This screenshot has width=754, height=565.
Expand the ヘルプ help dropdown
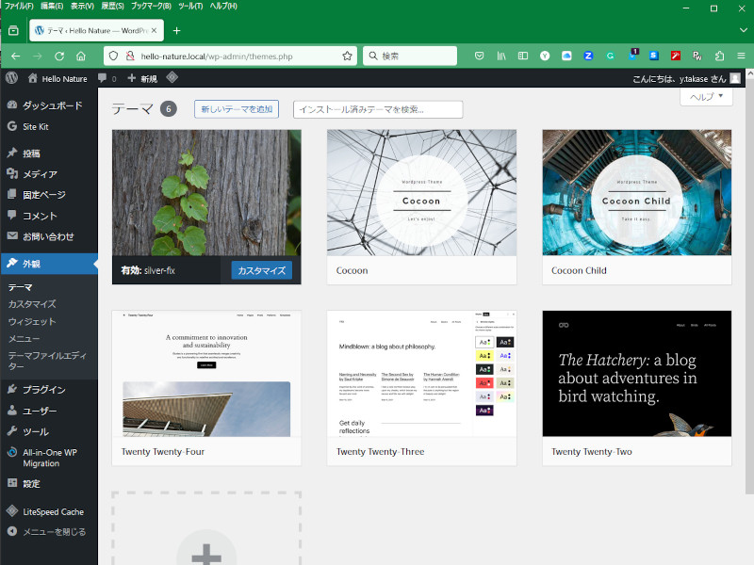(705, 97)
